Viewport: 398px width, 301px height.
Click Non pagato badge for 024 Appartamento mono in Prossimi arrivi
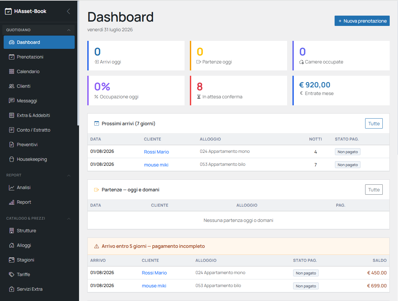tap(348, 152)
